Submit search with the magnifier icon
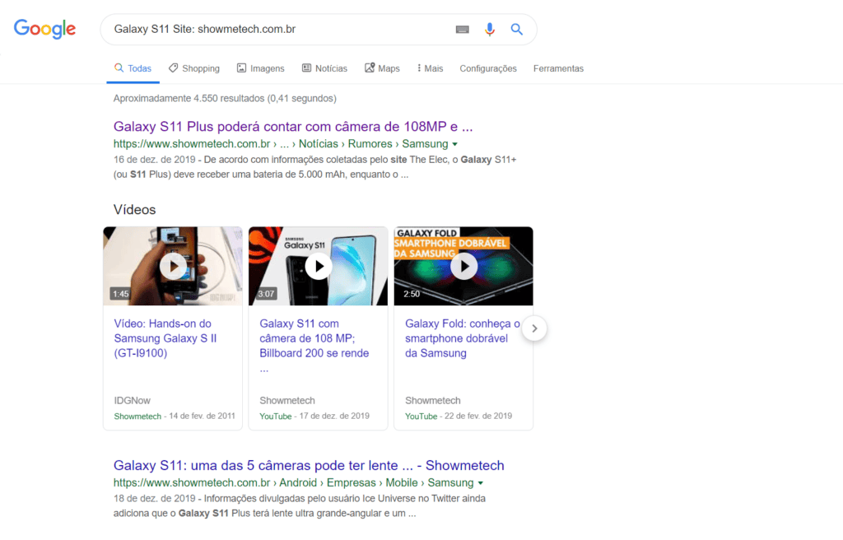 tap(517, 29)
